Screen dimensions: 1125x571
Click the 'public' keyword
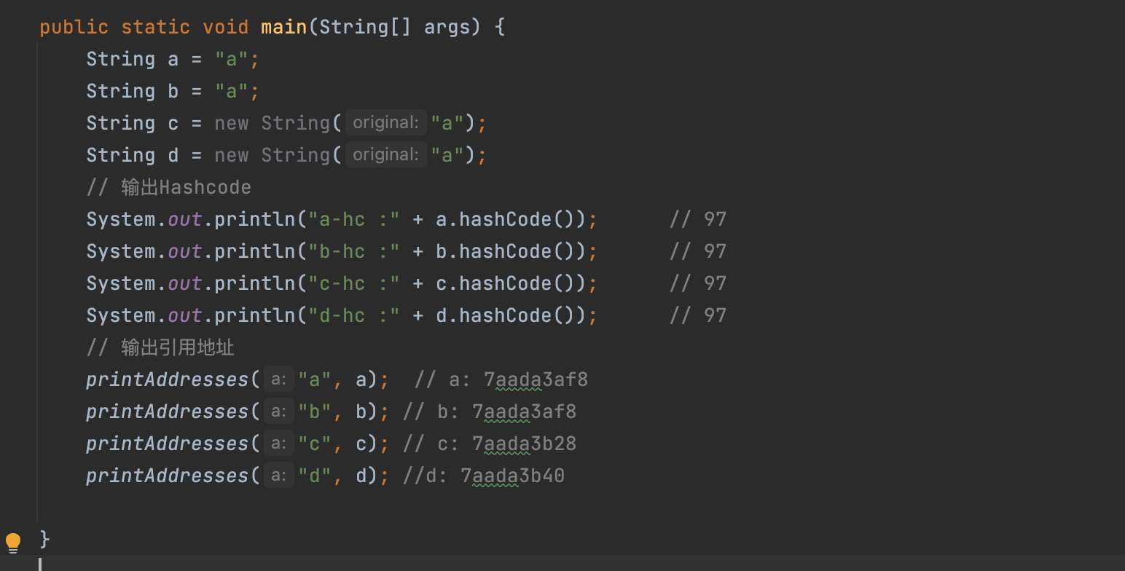point(74,28)
